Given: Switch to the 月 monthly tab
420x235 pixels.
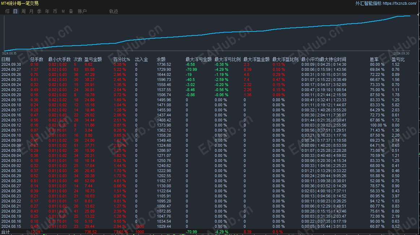Looking at the screenshot, I should pos(31,11).
